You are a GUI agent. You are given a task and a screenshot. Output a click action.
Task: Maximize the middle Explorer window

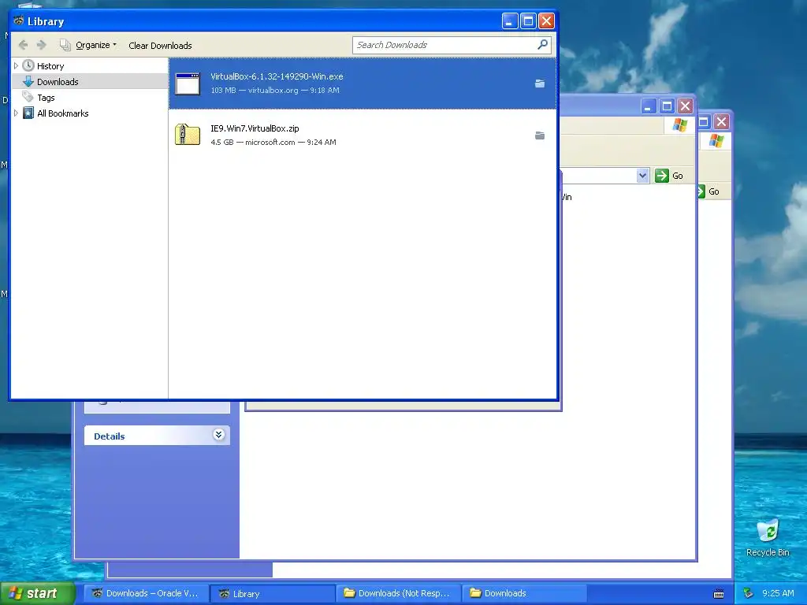click(667, 106)
